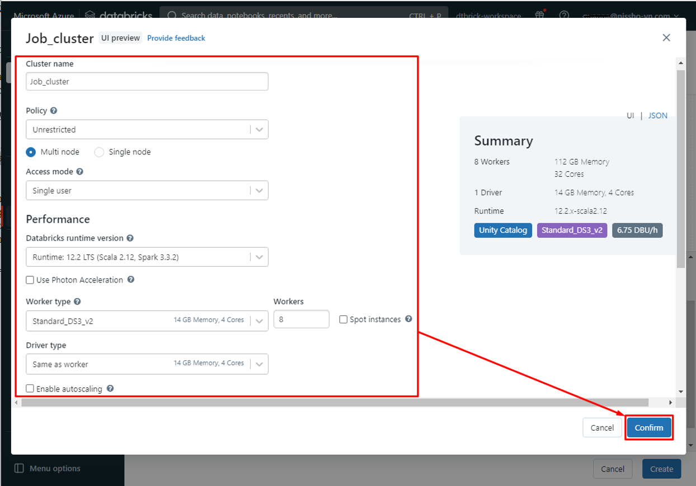The height and width of the screenshot is (486, 696).
Task: Expand the Policy Unrestricted dropdown
Action: coord(147,129)
